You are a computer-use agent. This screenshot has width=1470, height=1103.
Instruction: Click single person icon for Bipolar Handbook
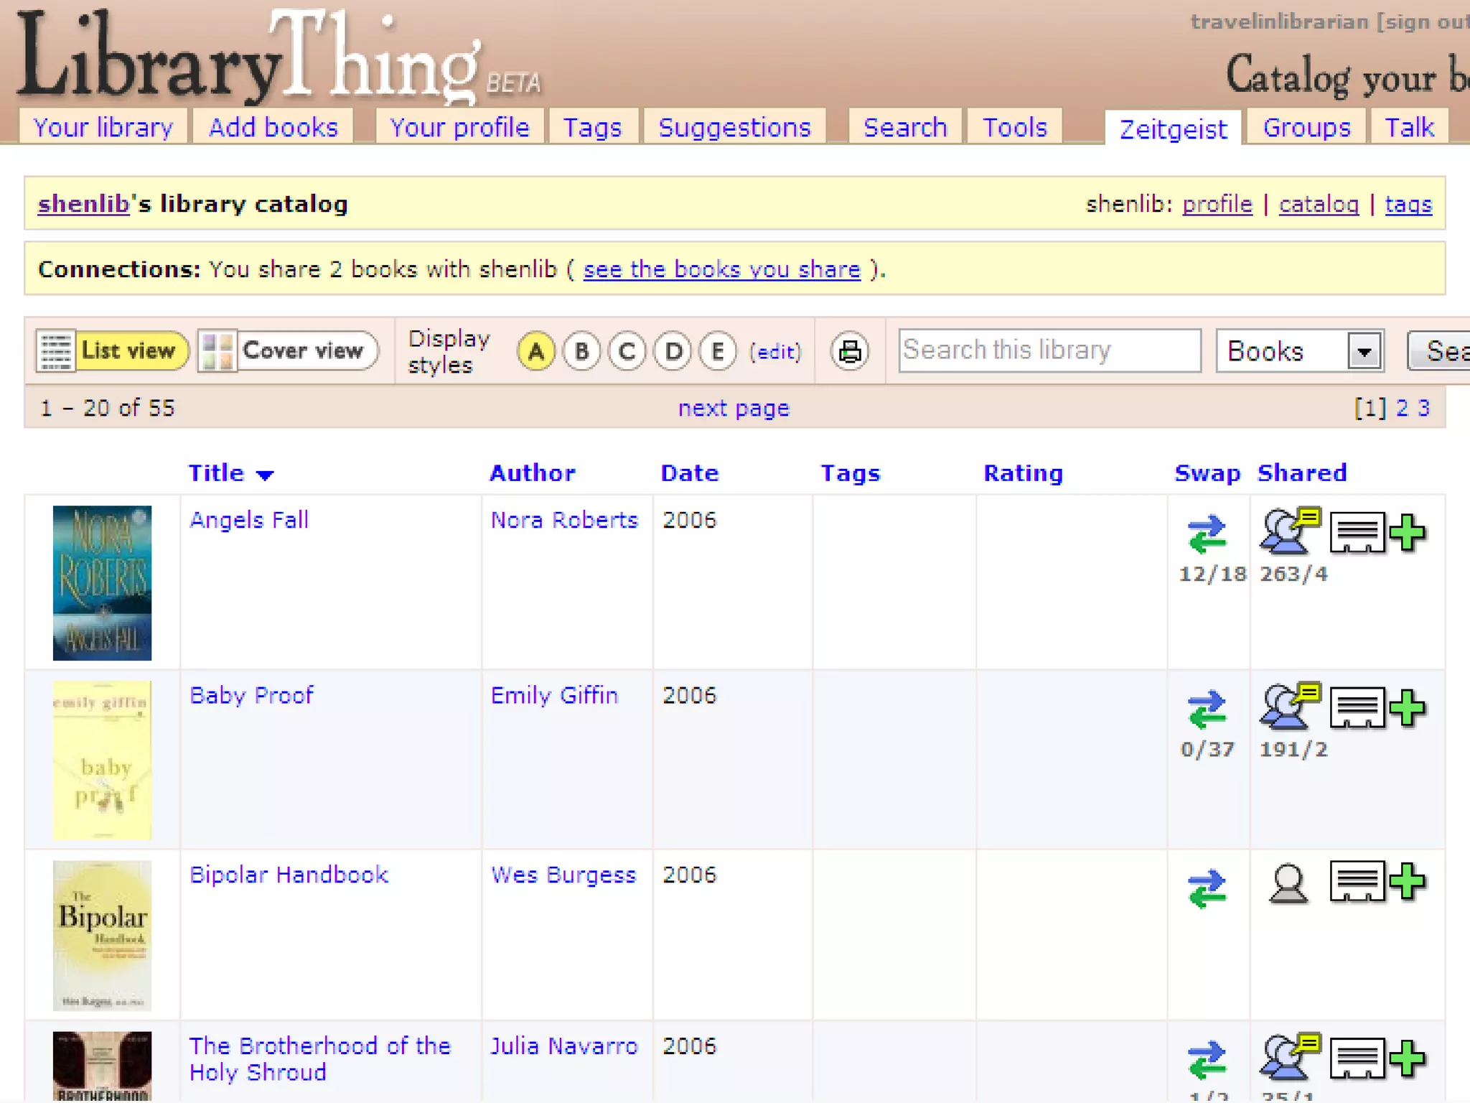click(x=1288, y=883)
